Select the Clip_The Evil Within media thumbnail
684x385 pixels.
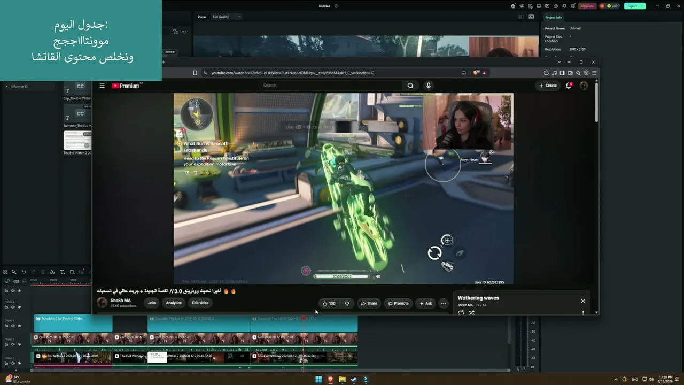[77, 89]
